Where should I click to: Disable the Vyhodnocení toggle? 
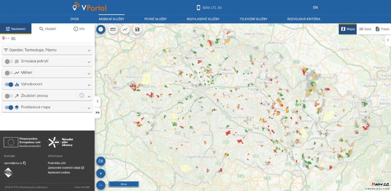tap(9, 84)
